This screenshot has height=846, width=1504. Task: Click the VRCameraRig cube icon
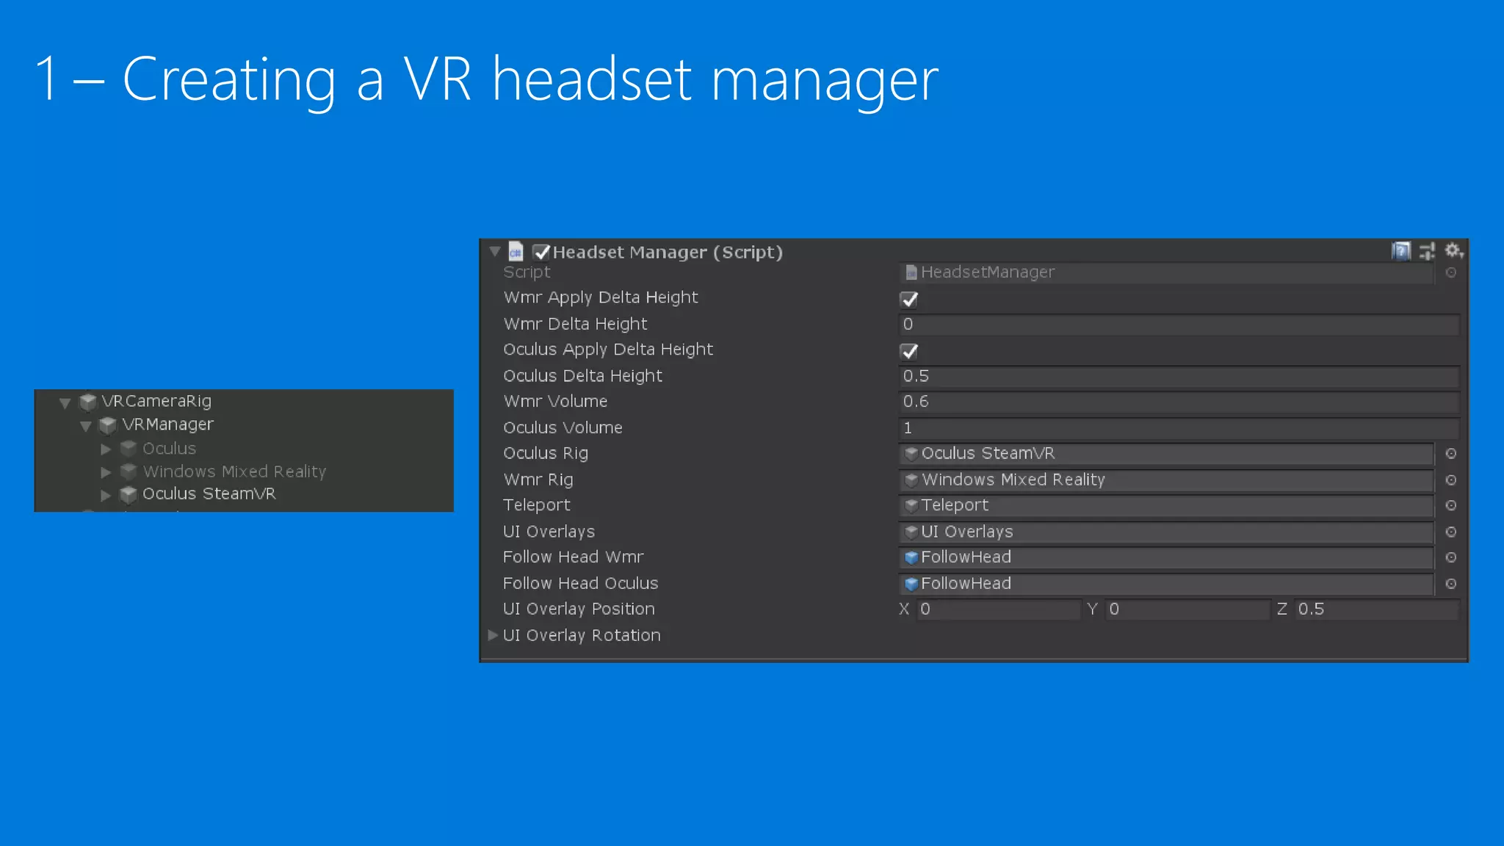click(88, 402)
